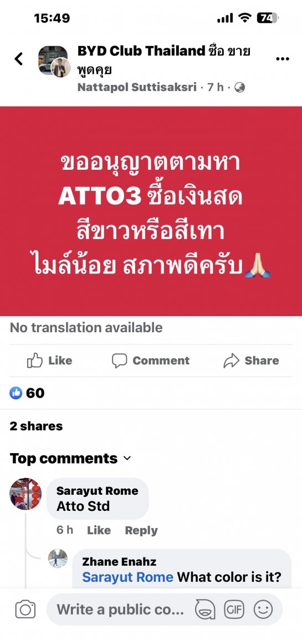Open BYD Club Thailand group page
Screen dimensions: 302x639
click(140, 51)
